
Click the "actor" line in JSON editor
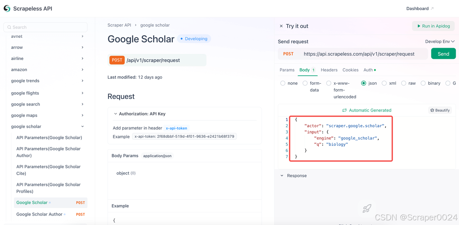point(345,126)
